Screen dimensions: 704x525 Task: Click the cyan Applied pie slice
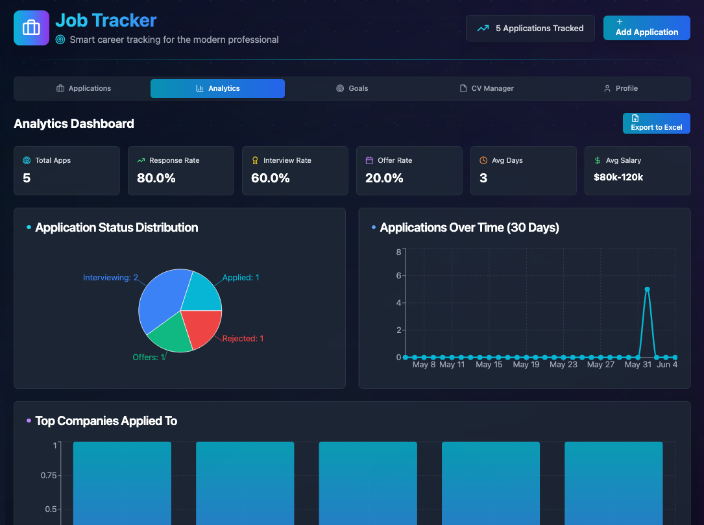202,294
